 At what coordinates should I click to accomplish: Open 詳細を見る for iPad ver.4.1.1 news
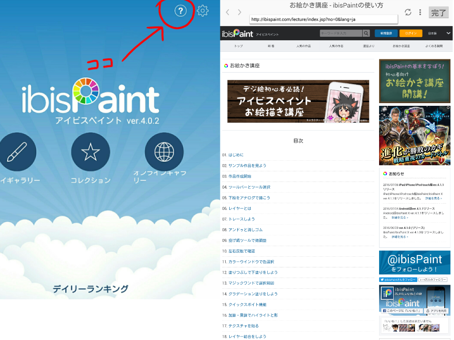(434, 198)
